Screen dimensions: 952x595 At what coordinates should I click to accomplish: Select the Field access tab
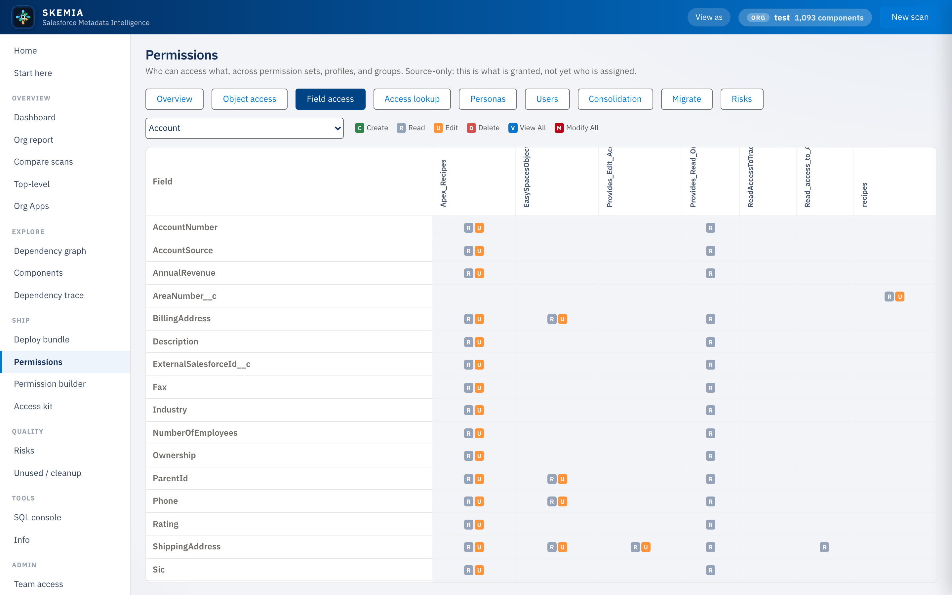(x=330, y=99)
